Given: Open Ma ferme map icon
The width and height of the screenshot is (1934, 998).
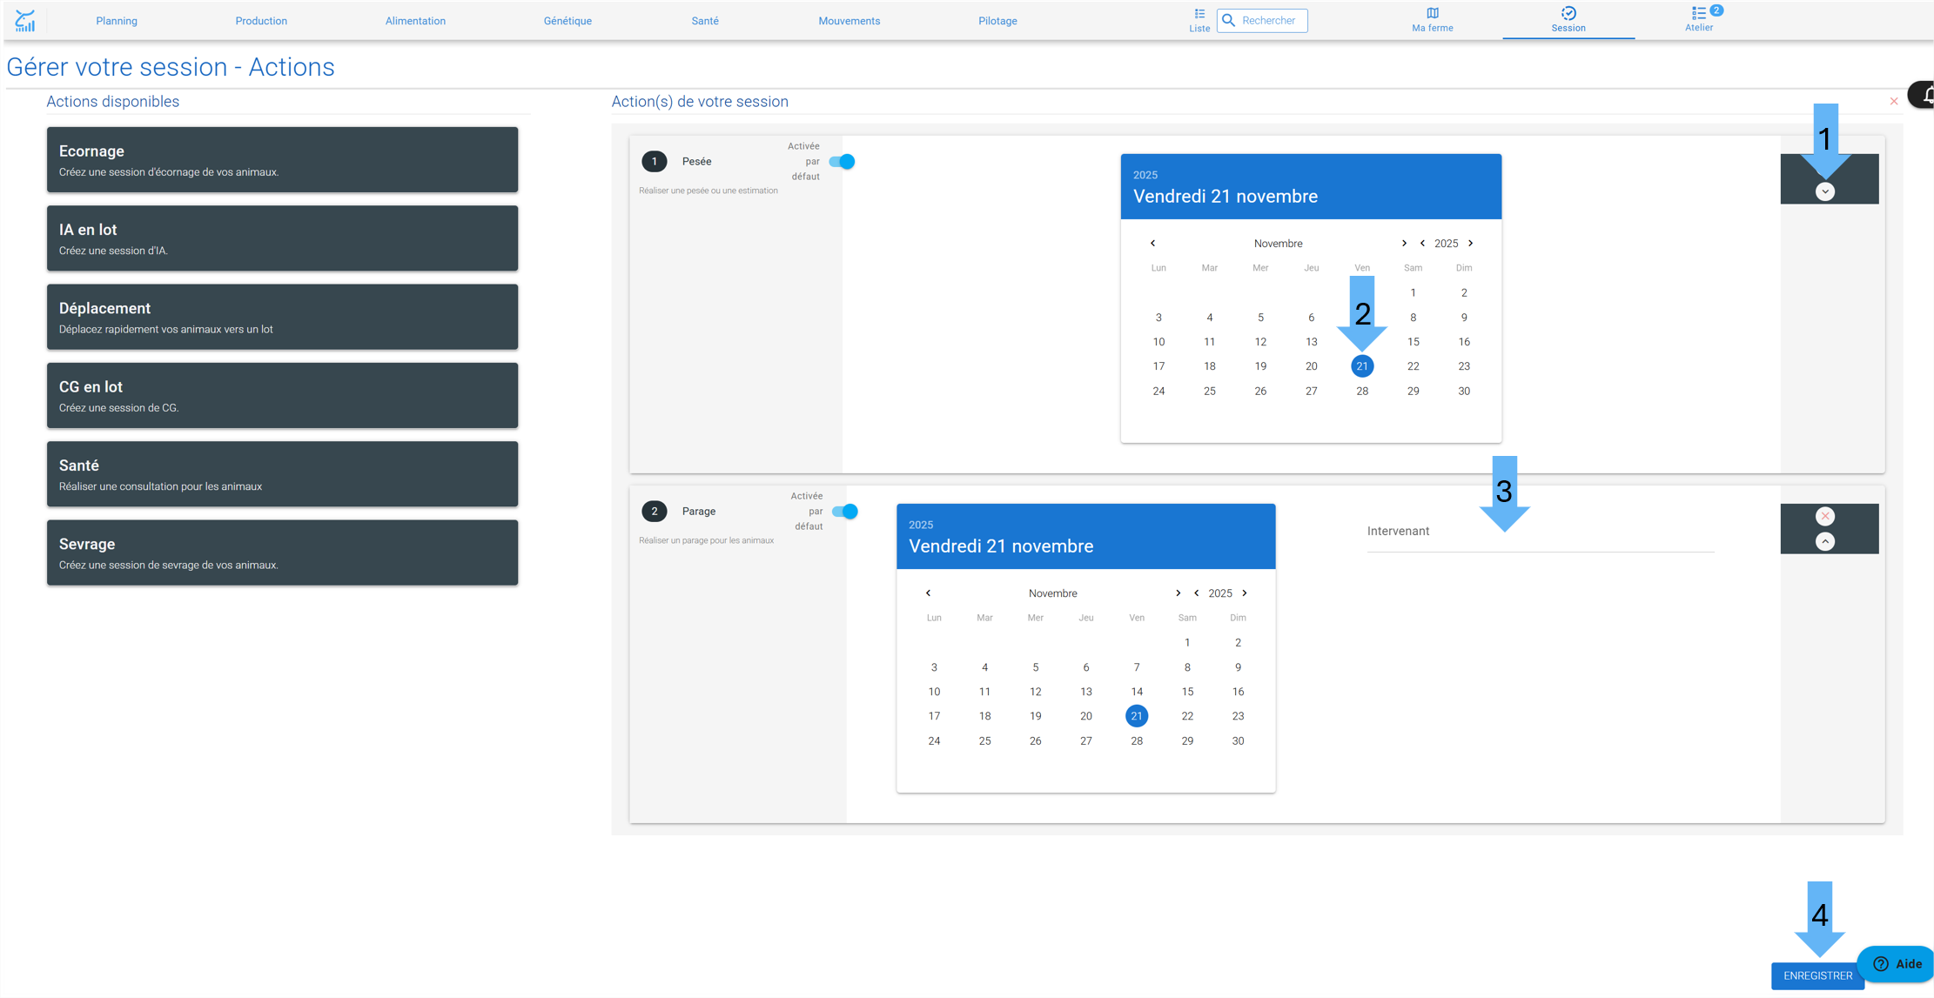Looking at the screenshot, I should (x=1432, y=20).
